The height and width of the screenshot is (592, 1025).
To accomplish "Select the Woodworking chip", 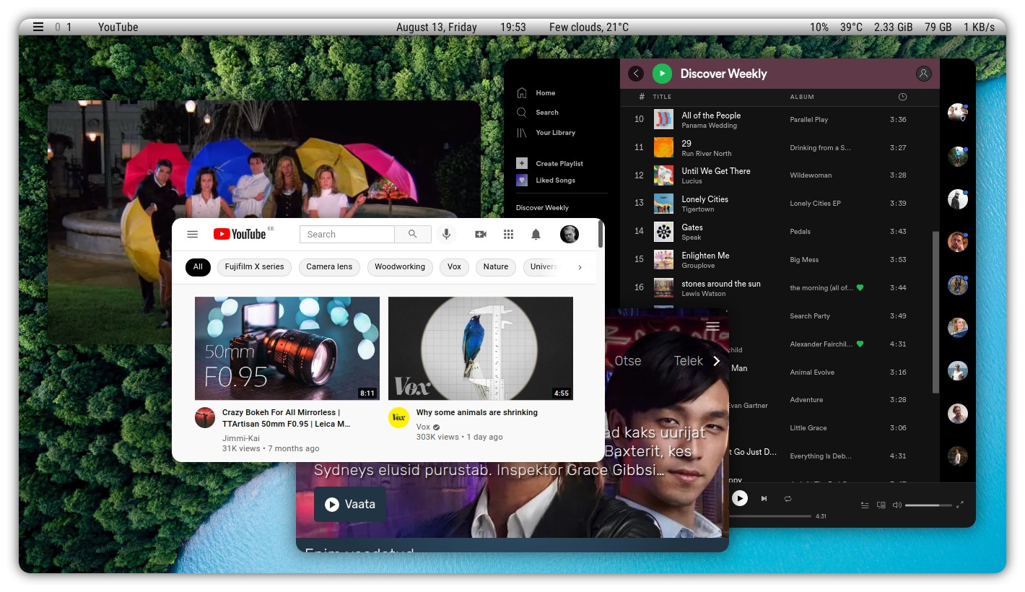I will tap(400, 267).
